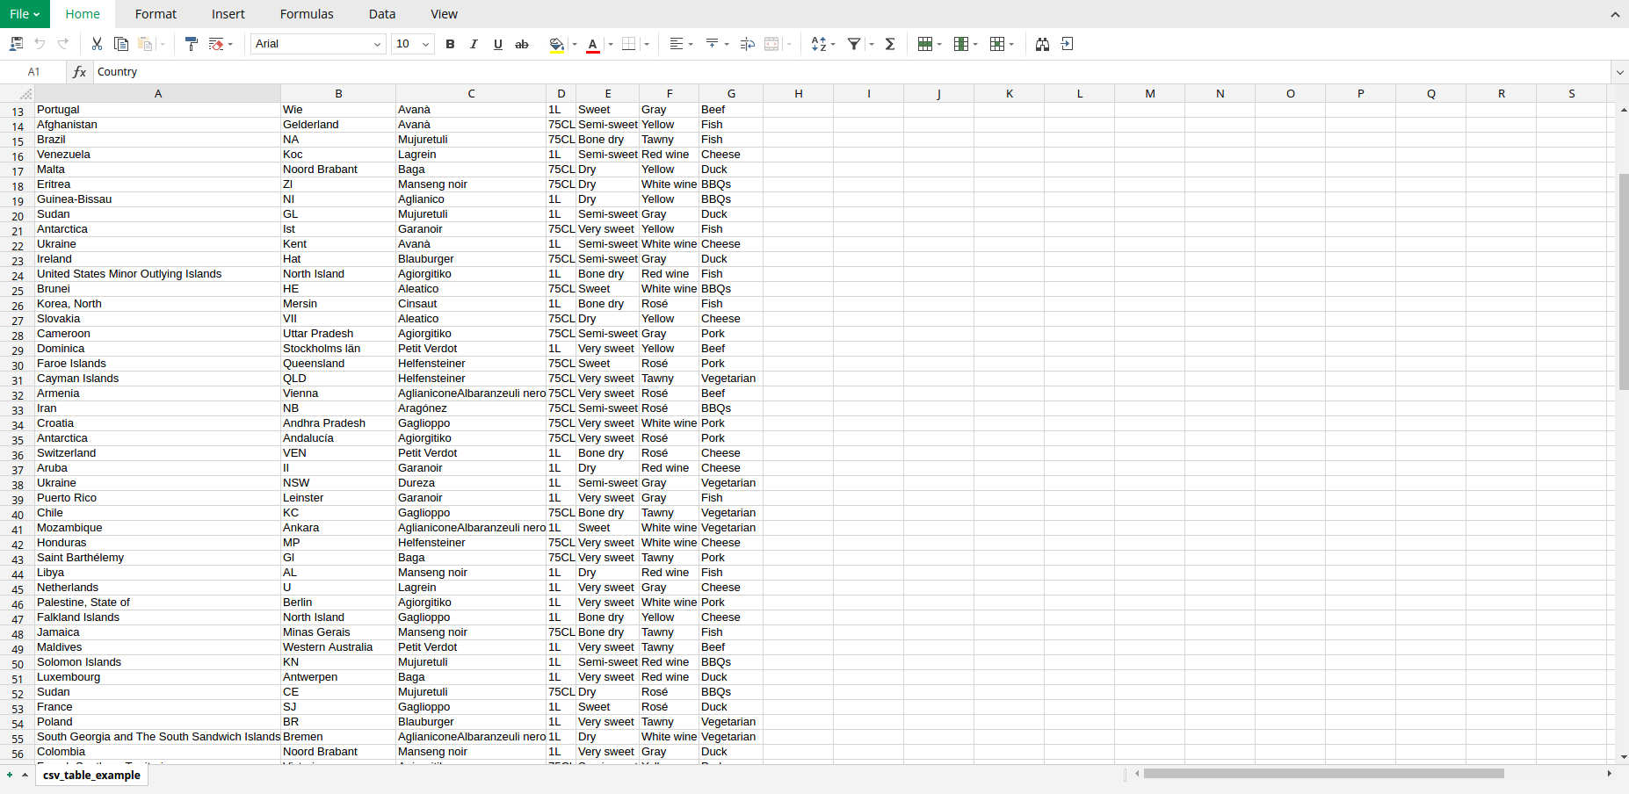Screen dimensions: 1629x794
Task: Open Find and Replace with the binoculars icon
Action: tap(1042, 44)
